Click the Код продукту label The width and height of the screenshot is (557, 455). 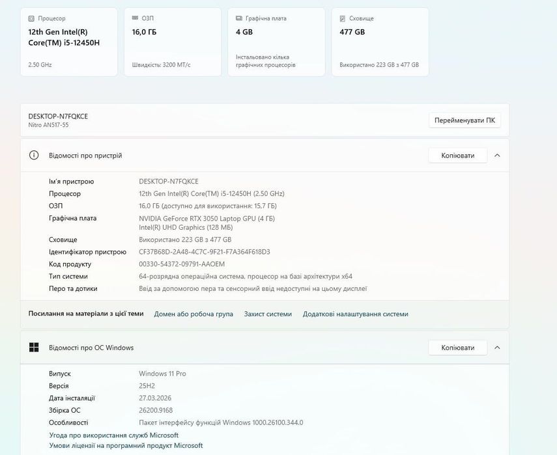click(x=70, y=264)
